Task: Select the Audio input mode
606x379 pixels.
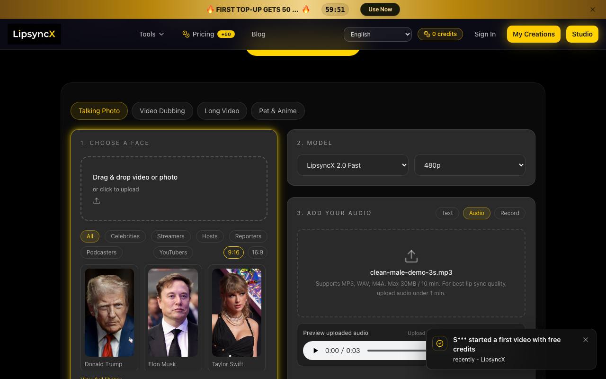Action: 477,213
